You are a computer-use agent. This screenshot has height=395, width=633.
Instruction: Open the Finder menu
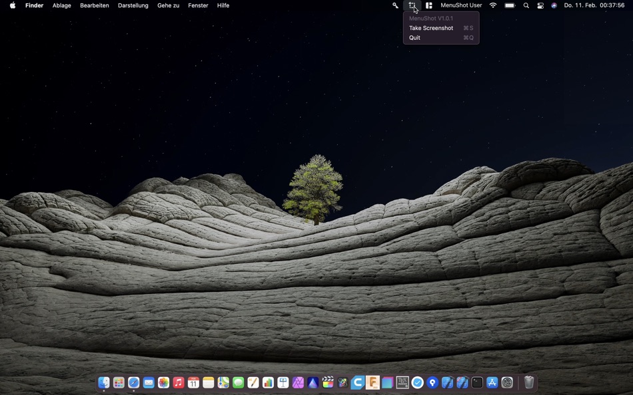(34, 5)
